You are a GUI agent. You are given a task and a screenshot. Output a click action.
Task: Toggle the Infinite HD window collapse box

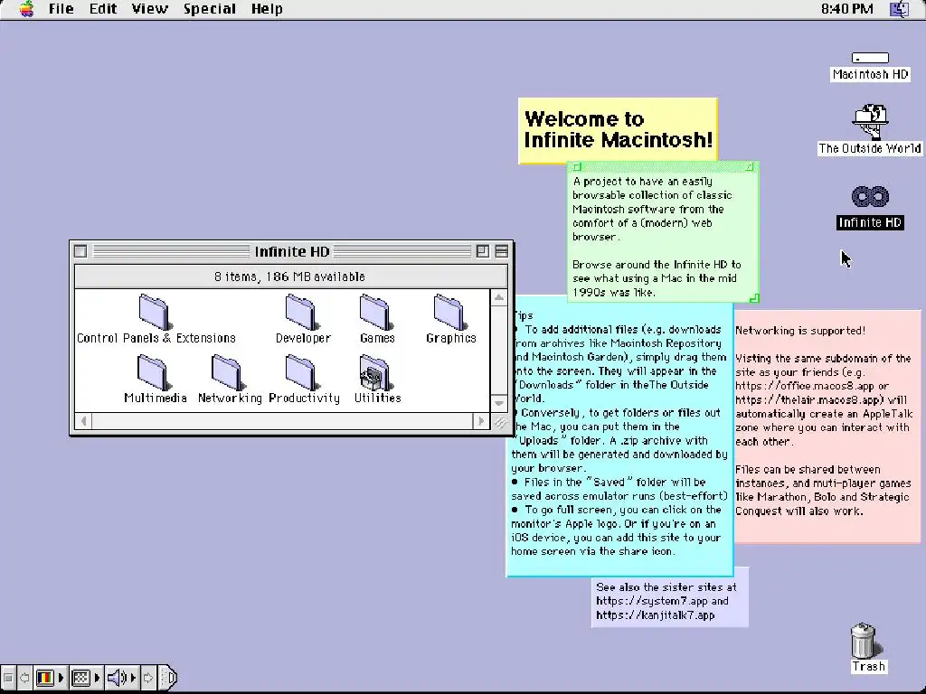pyautogui.click(x=501, y=251)
